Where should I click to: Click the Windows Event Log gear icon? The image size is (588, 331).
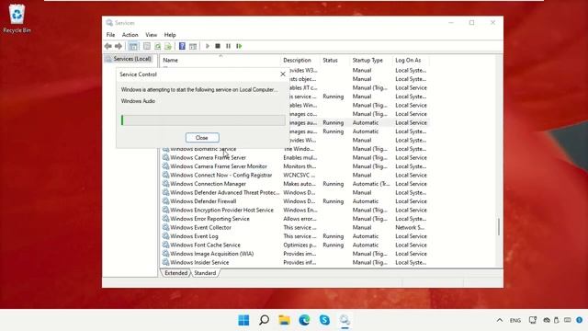165,236
